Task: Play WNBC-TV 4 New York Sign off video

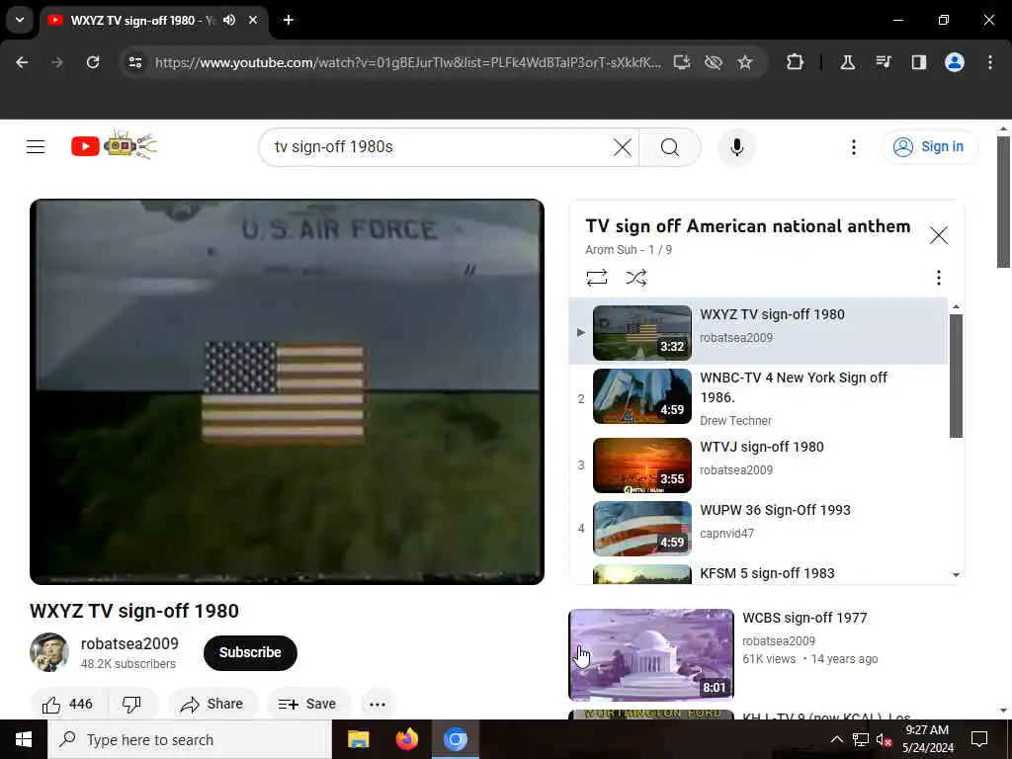Action: coord(758,396)
